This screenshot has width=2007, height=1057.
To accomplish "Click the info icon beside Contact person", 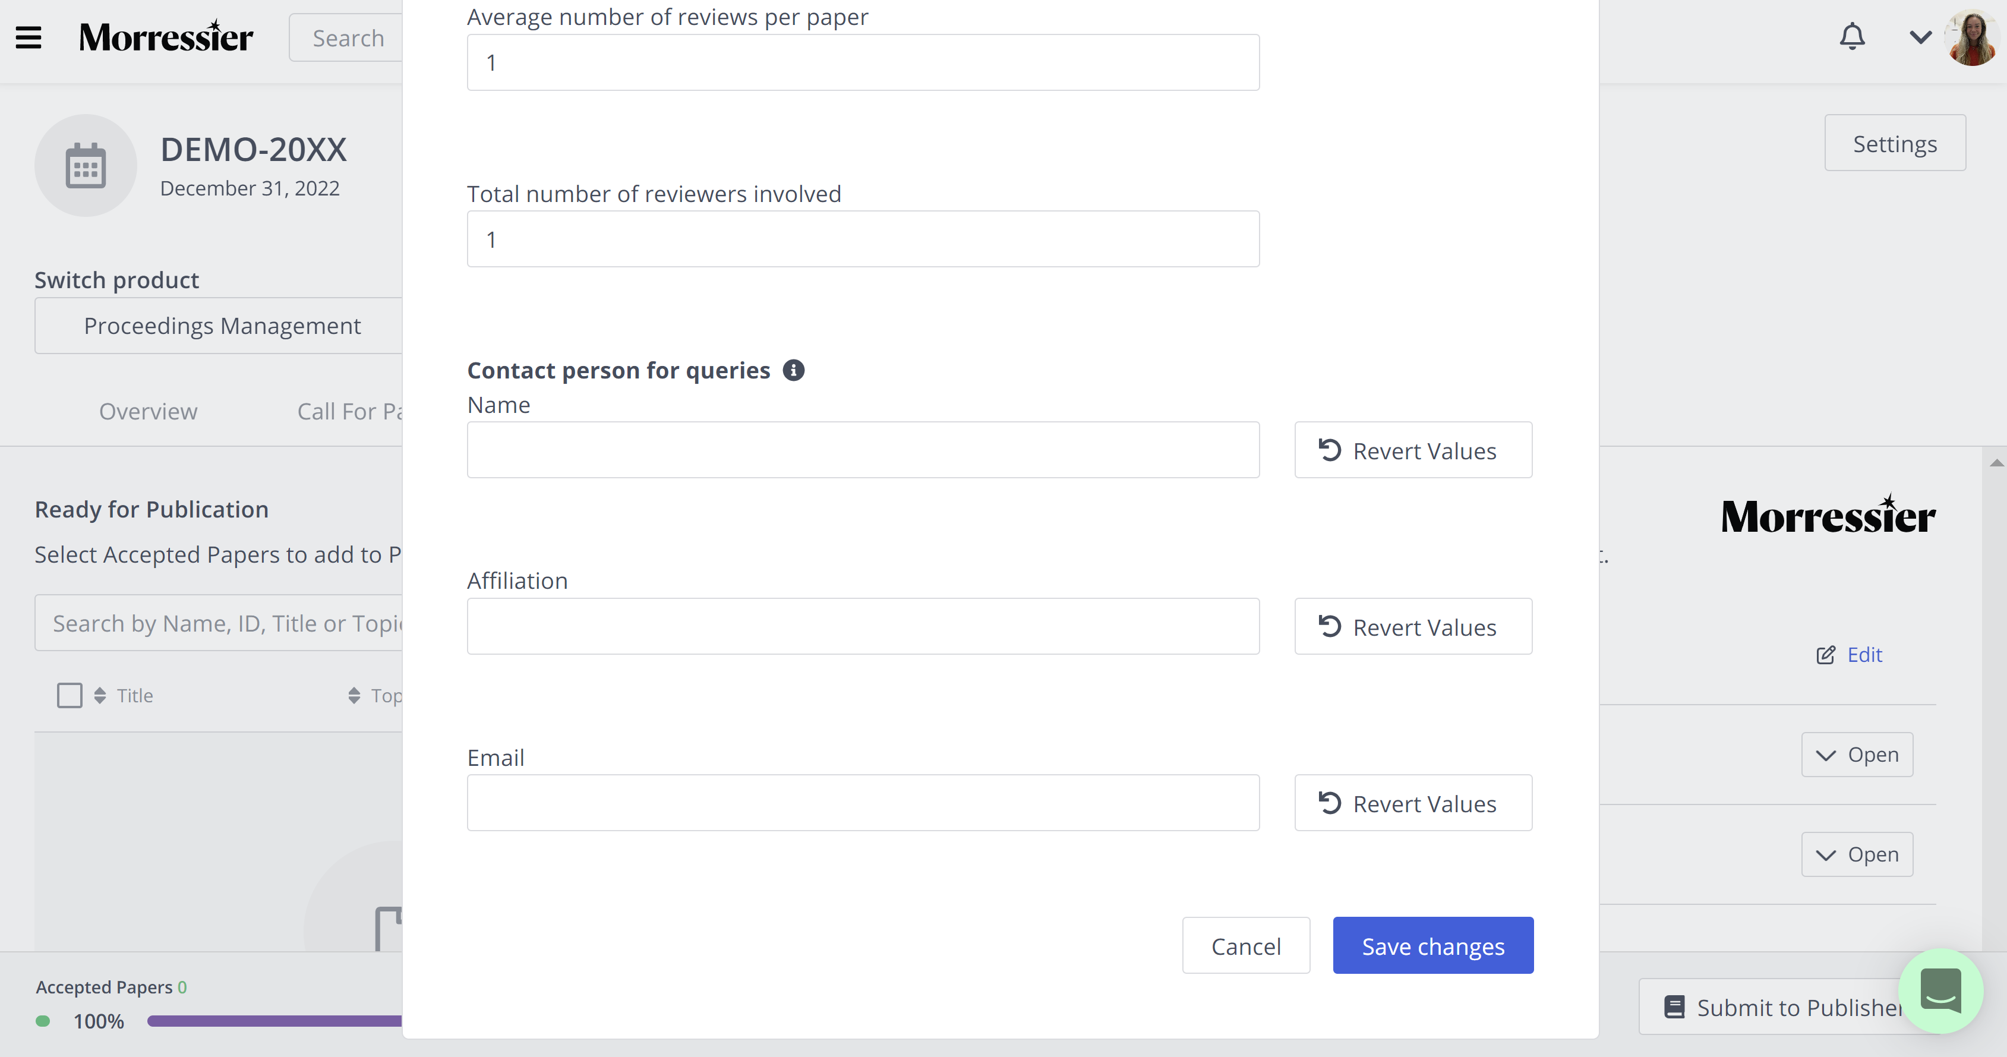I will pos(793,370).
